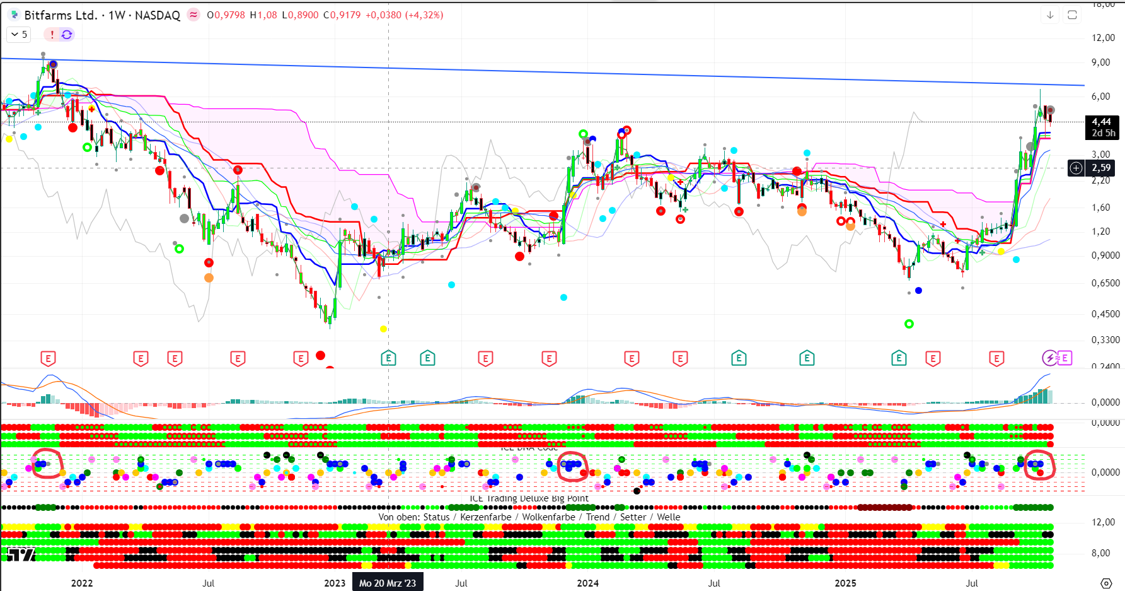The height and width of the screenshot is (591, 1125).
Task: Click the down arrow button above price scale
Action: [1050, 15]
